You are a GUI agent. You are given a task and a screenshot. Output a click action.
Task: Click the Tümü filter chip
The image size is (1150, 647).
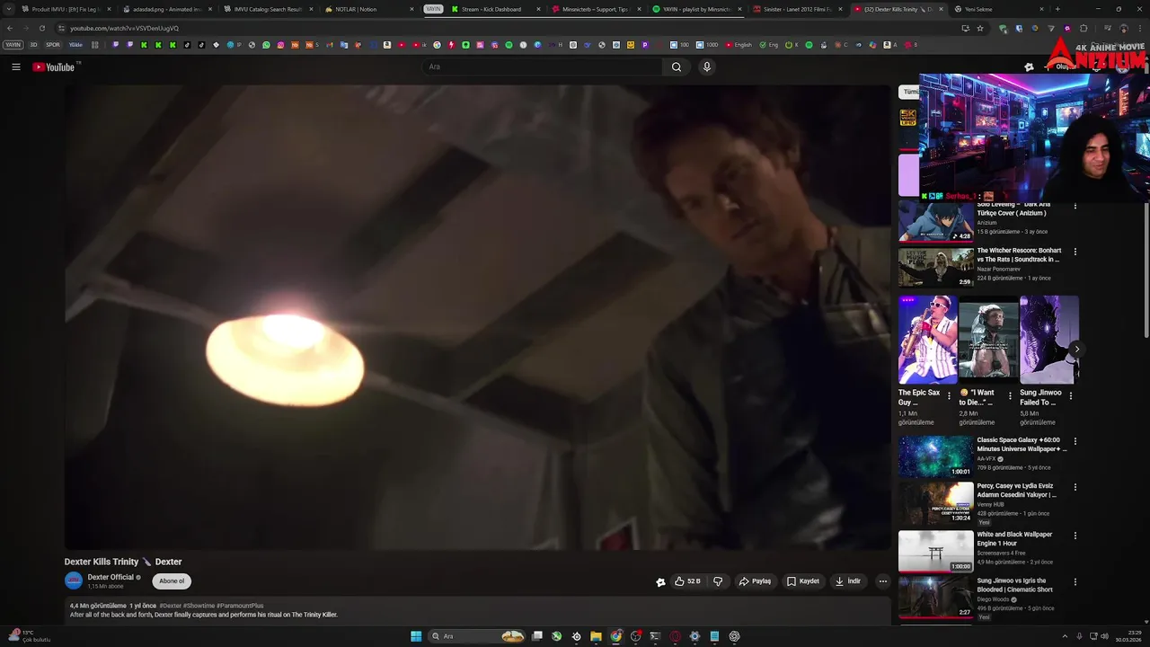pyautogui.click(x=909, y=92)
